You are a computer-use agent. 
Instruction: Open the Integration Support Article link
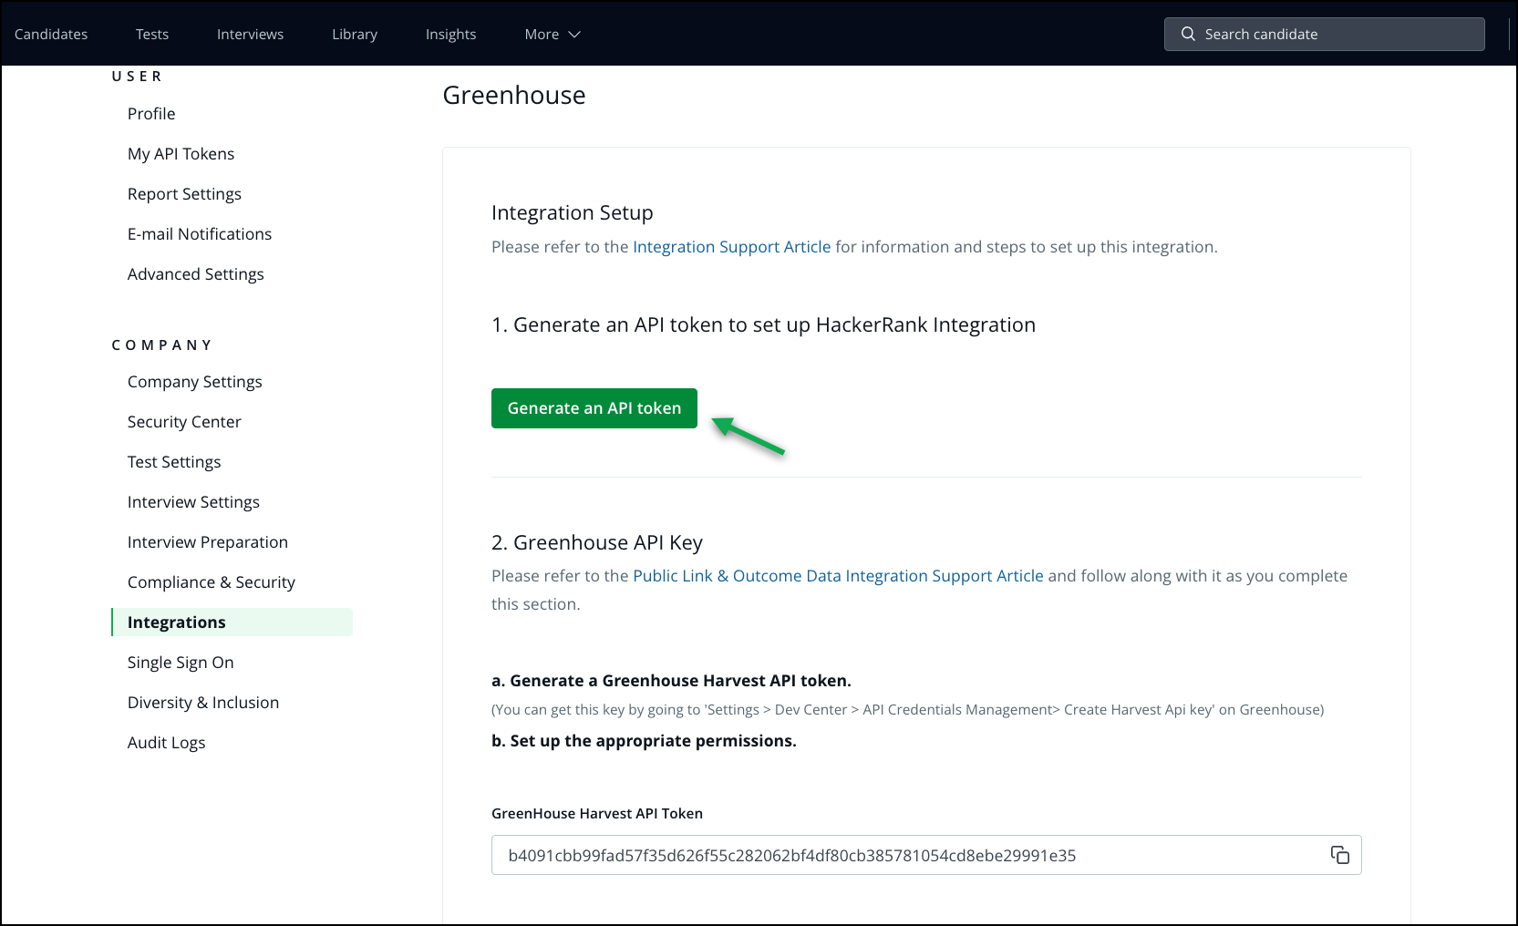pos(732,247)
